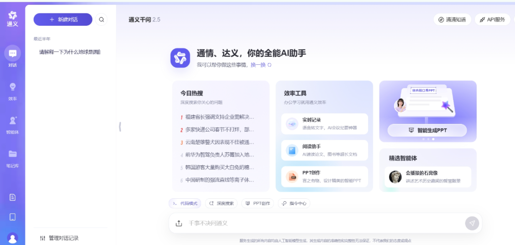515x245 pixels.
Task: Open the PPT创作 tool card
Action: click(x=325, y=177)
